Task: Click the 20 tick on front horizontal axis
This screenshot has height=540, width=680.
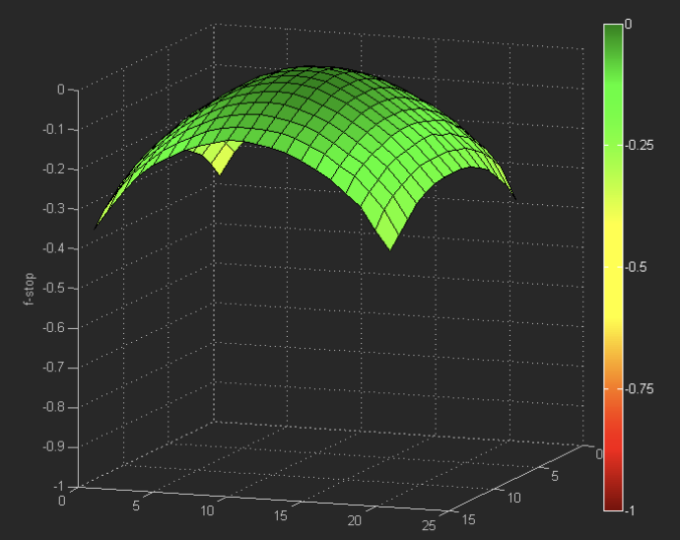Action: (355, 520)
